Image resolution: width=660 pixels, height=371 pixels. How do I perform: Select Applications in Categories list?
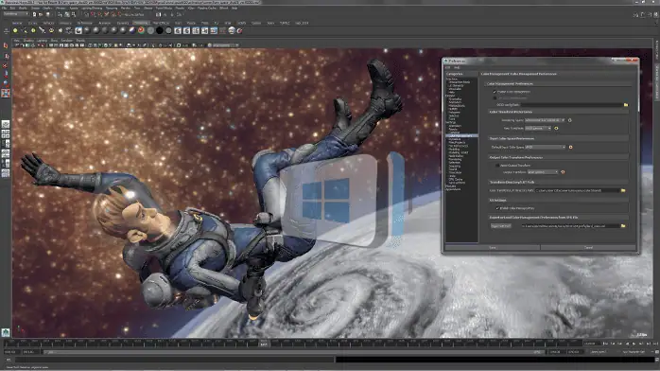[453, 189]
